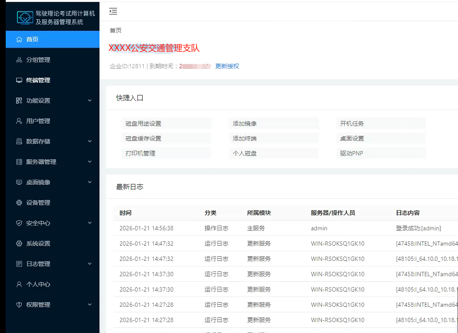Screen dimensions: 458x333
Task: Click the 操作日志 category cell
Action: (x=216, y=228)
